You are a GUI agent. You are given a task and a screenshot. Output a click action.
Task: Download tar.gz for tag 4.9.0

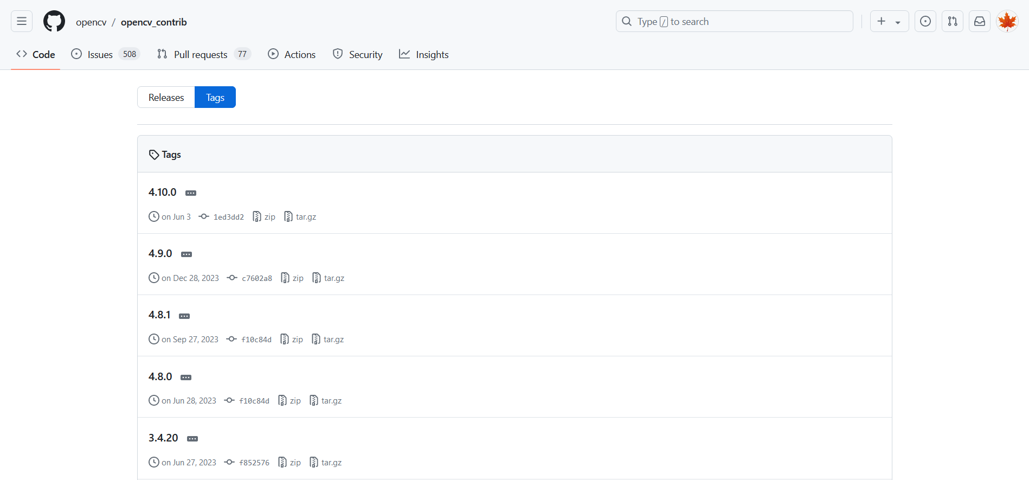pos(329,278)
